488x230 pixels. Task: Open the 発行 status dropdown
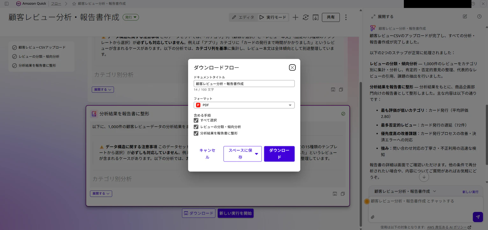coord(131,17)
